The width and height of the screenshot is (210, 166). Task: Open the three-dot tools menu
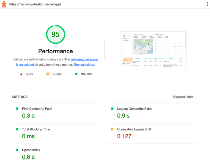point(207,4)
